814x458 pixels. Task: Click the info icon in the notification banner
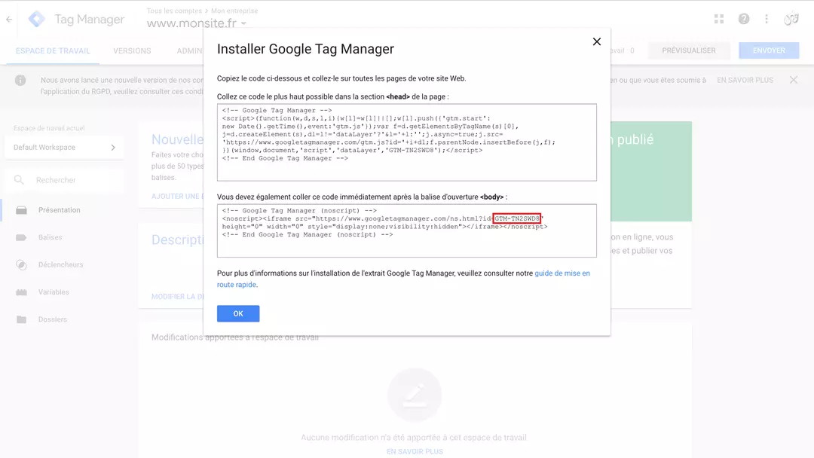20,81
